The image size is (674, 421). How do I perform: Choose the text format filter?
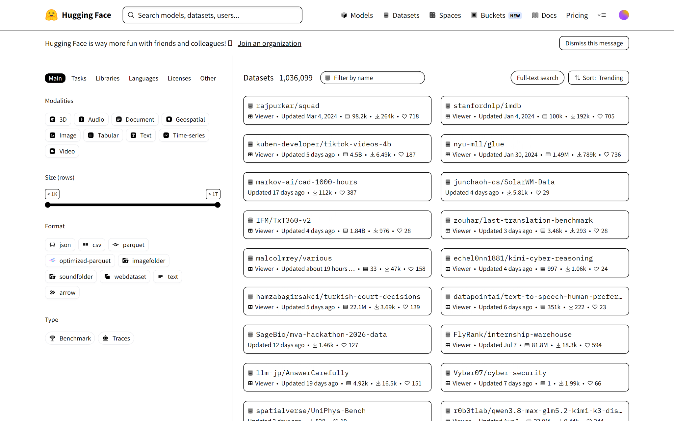[x=168, y=277]
